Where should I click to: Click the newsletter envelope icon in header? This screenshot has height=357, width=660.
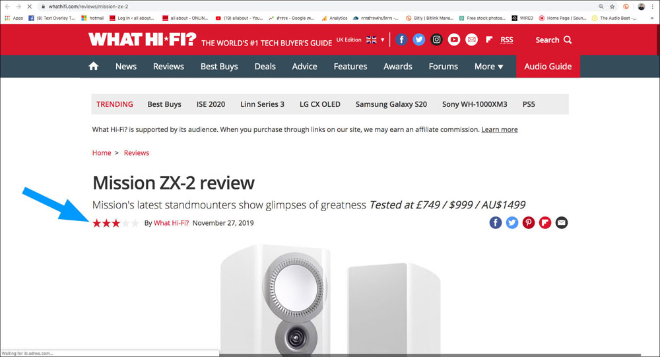[x=471, y=40]
